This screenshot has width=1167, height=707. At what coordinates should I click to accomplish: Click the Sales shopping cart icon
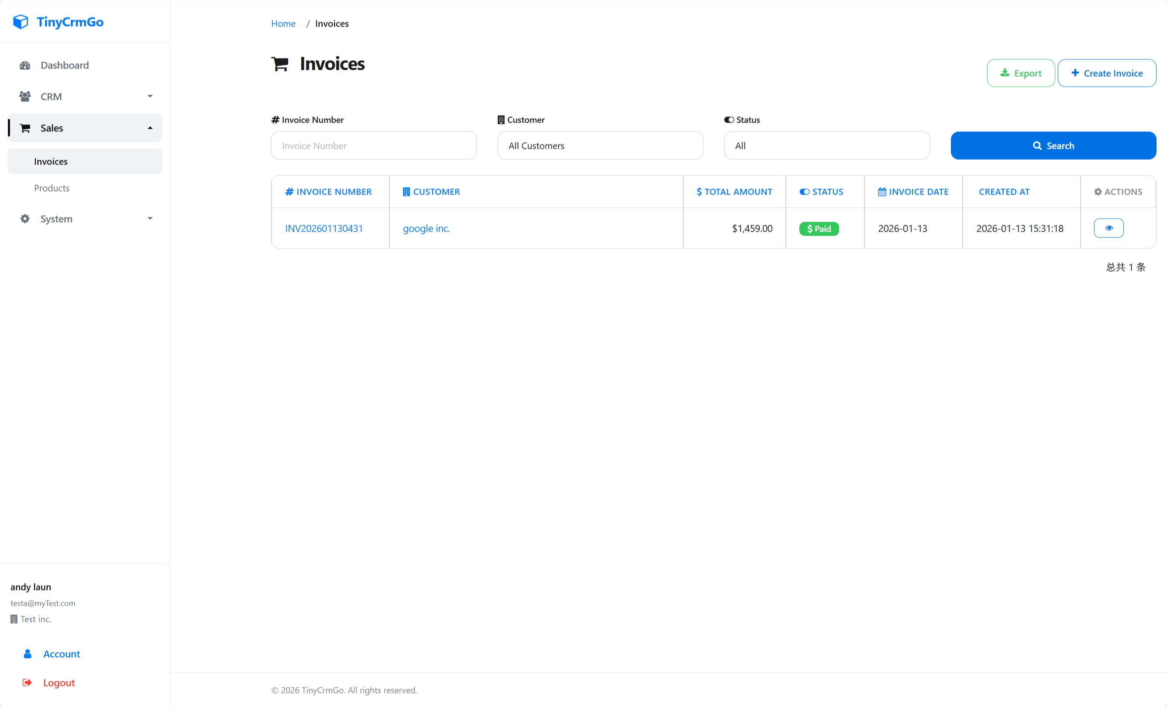[x=25, y=128]
